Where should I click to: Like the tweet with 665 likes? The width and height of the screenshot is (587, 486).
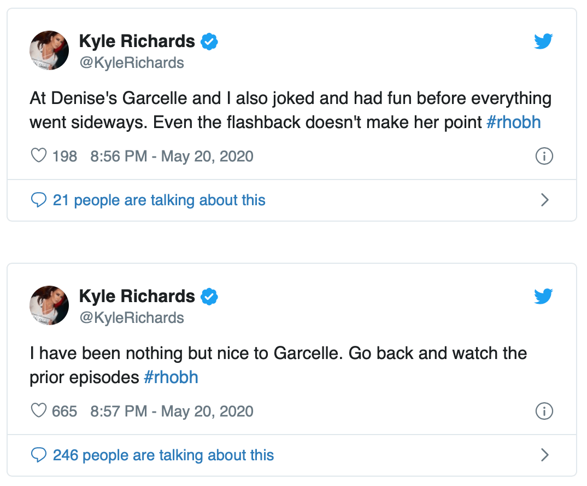[x=38, y=411]
